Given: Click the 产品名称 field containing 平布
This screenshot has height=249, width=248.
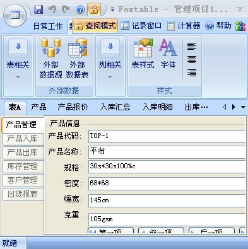Looking at the screenshot, I should (x=167, y=152).
